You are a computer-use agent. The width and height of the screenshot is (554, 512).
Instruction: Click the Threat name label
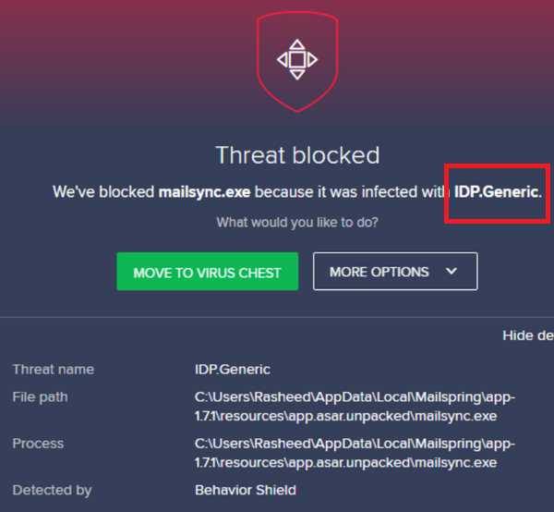click(x=53, y=370)
